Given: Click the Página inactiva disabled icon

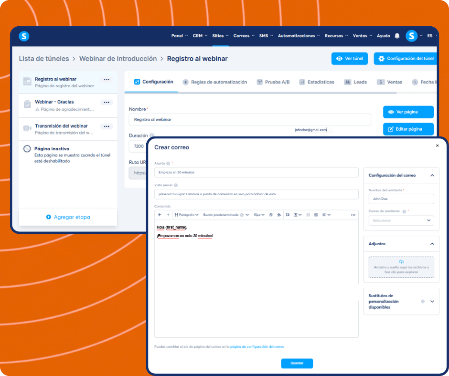Looking at the screenshot, I should click(27, 149).
